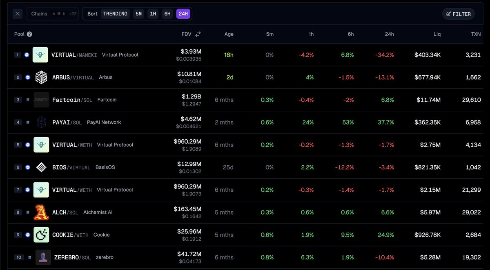Select the 24H timeframe
The height and width of the screenshot is (270, 490).
(x=183, y=14)
